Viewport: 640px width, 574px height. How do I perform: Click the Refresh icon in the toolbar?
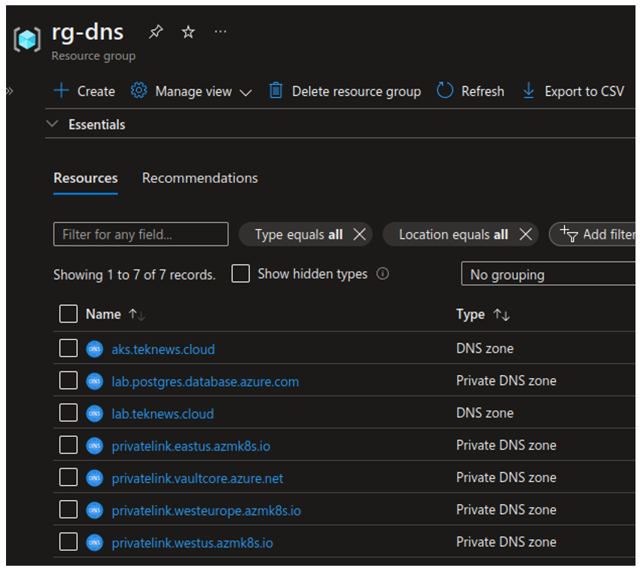(x=445, y=91)
